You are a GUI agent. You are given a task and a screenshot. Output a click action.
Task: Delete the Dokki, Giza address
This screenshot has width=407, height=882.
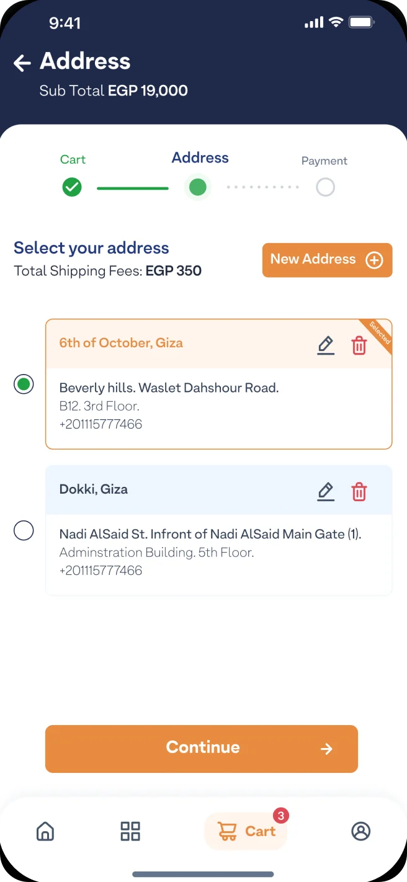(359, 492)
